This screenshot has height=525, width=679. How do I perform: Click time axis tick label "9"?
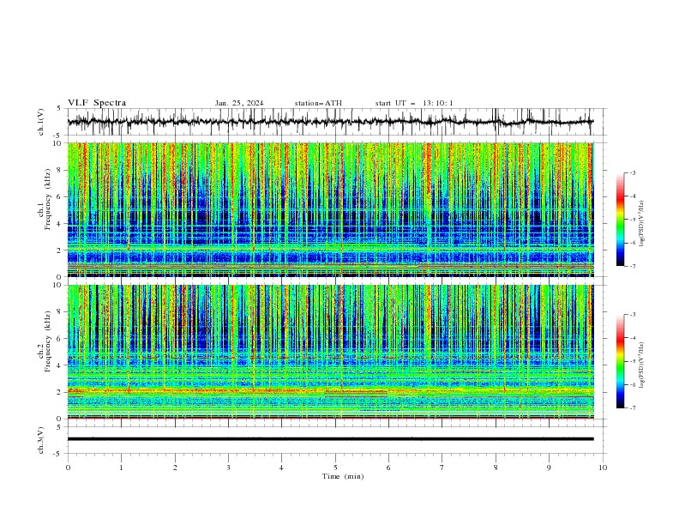pyautogui.click(x=549, y=468)
